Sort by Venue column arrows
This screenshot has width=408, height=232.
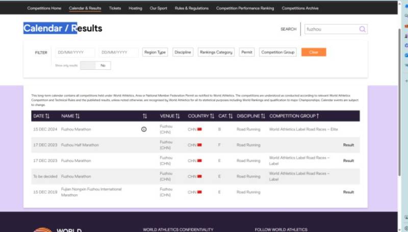(177, 116)
